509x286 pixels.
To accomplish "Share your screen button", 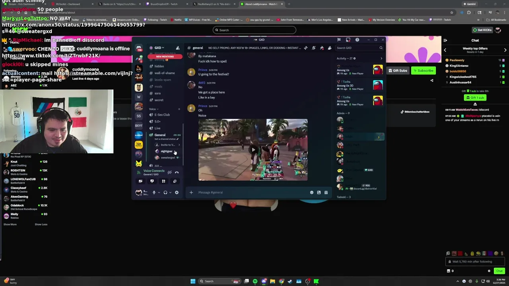I will tap(152, 181).
